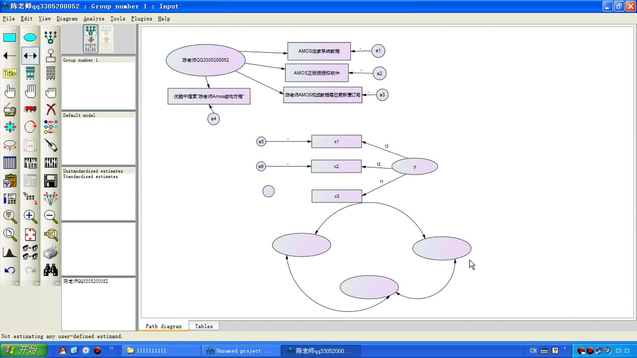Select the draw unobserved variable ellipse tool
The height and width of the screenshot is (358, 637).
coord(30,37)
